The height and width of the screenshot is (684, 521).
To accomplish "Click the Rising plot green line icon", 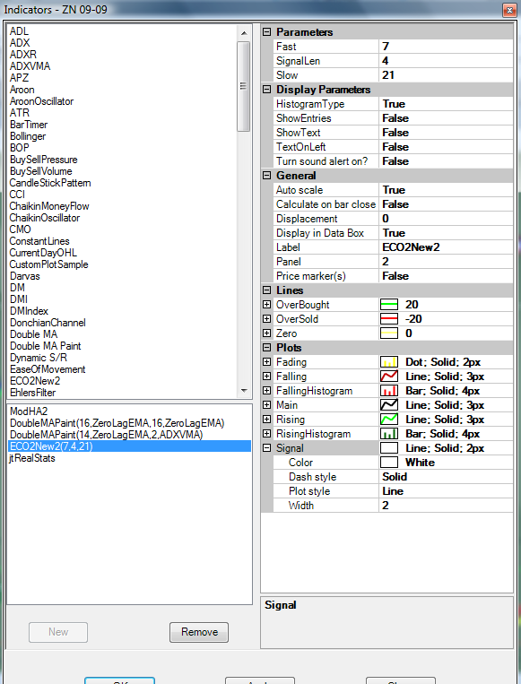I will pos(389,420).
